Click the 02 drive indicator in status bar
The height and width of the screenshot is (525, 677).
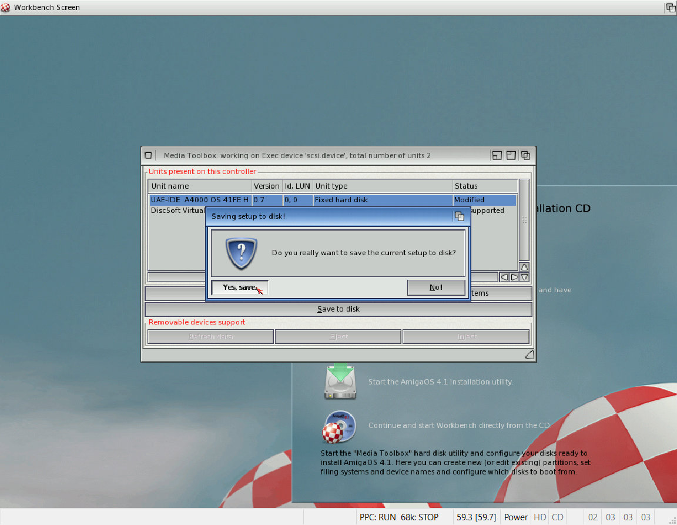[x=593, y=517]
